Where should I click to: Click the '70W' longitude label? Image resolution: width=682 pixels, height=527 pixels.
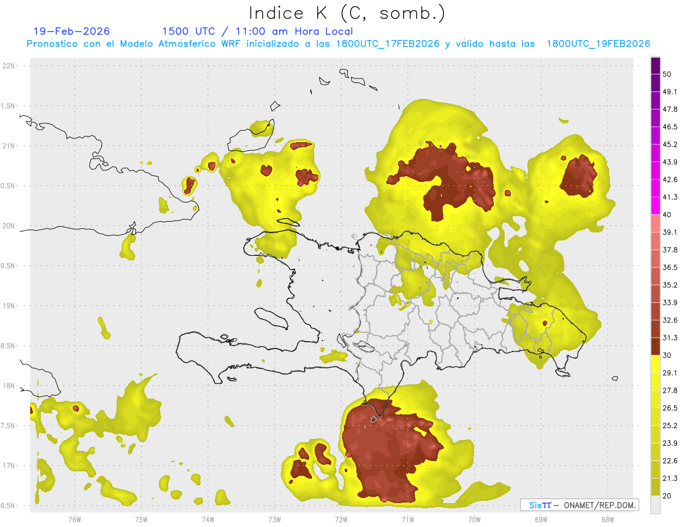(475, 519)
